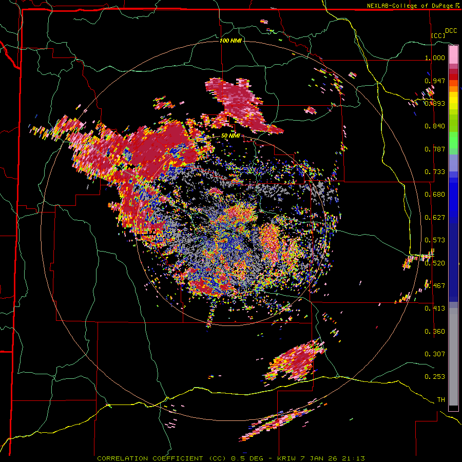Click the 0.947 legend value

(x=435, y=81)
